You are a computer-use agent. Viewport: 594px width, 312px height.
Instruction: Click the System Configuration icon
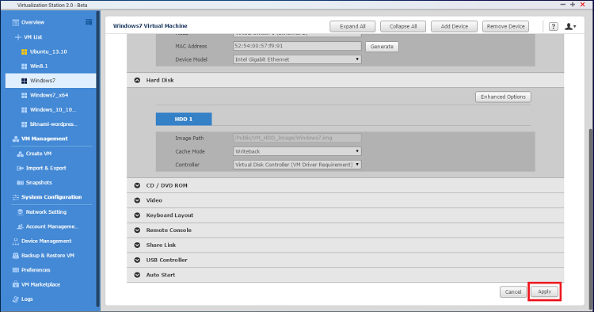[16, 197]
